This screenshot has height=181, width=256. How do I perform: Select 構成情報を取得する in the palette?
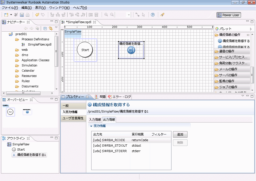[234, 41]
